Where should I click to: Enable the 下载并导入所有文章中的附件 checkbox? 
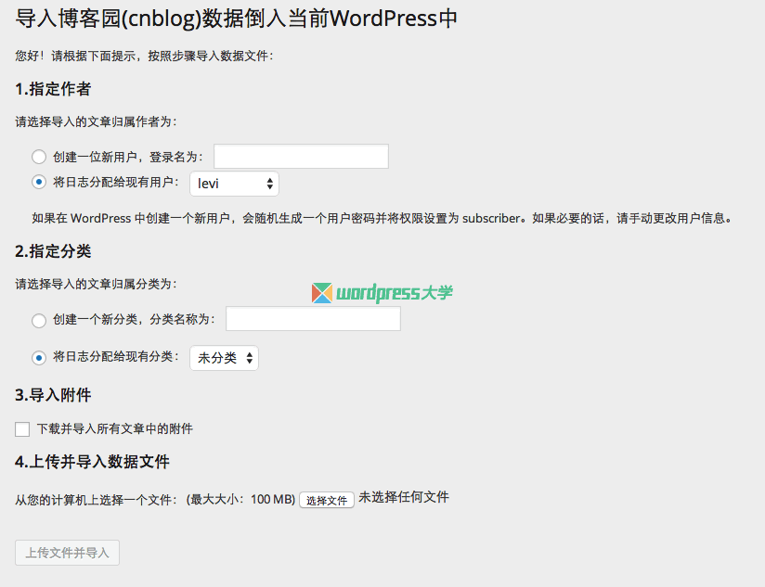[22, 429]
